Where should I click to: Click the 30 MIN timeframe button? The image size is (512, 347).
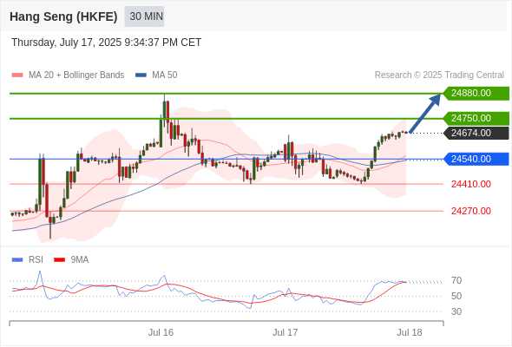coord(144,16)
